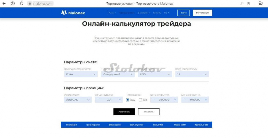
Task: Increase trade volume with the plus
Action: 120,100
